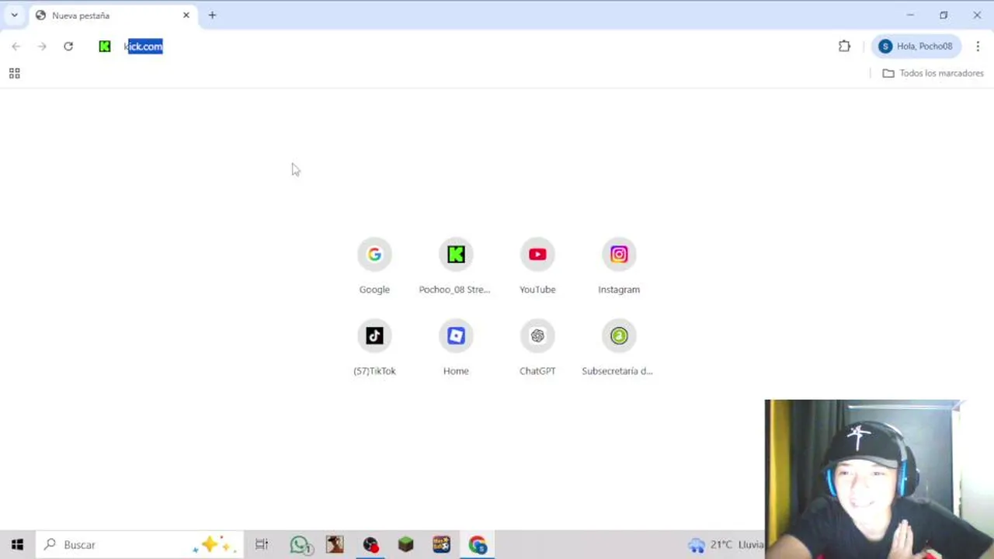Go back to previous page
Screen dimensions: 994x559
pyautogui.click(x=16, y=47)
